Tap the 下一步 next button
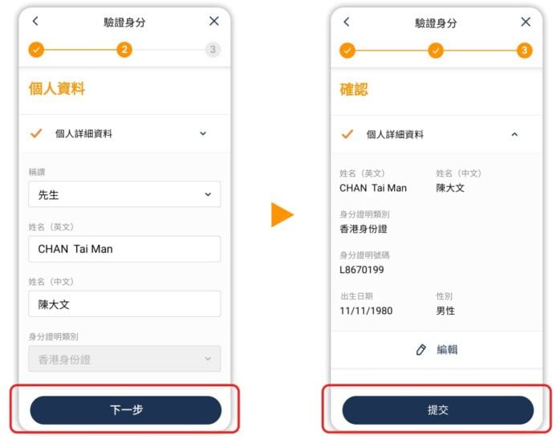Screen dimensions: 557x440 click(x=126, y=409)
